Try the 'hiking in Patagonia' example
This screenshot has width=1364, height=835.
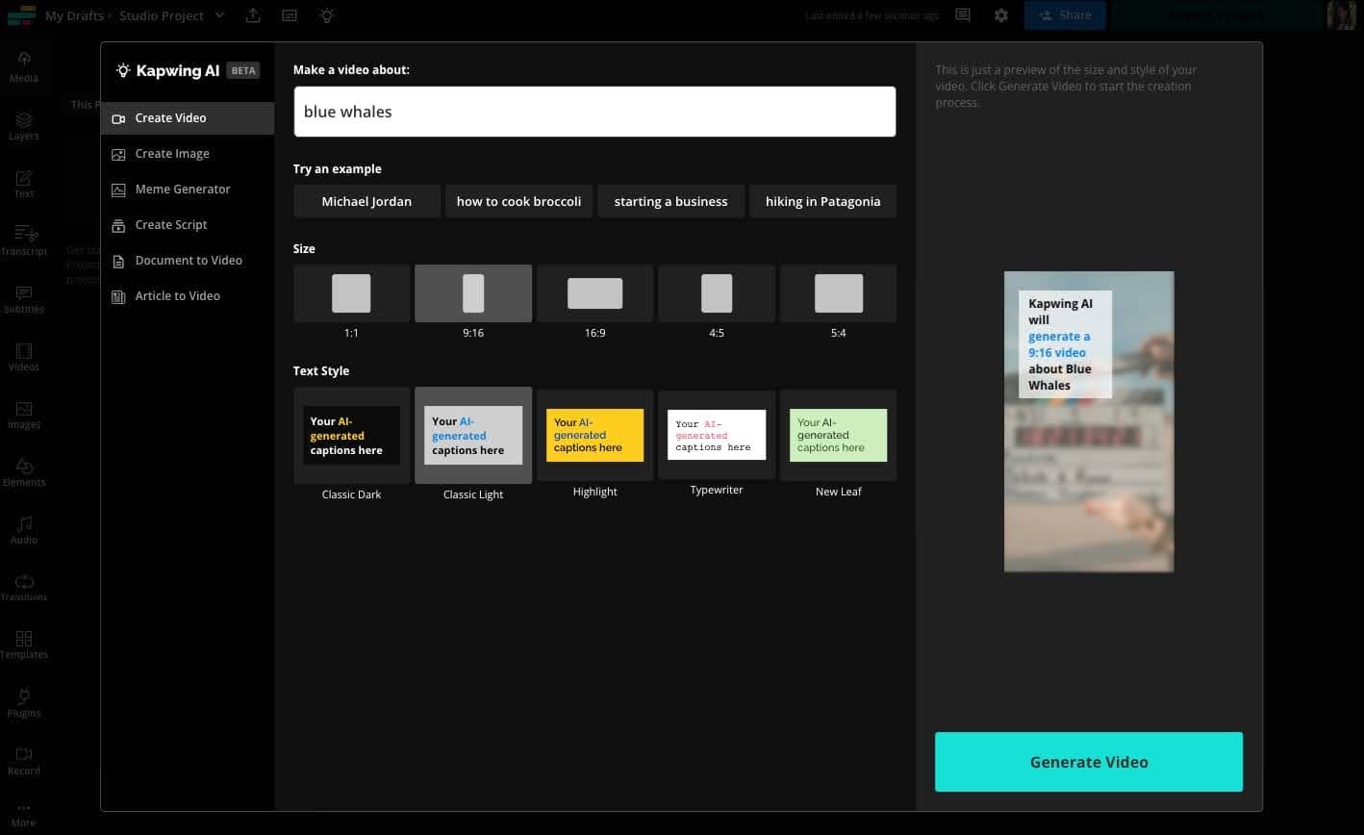click(x=822, y=201)
